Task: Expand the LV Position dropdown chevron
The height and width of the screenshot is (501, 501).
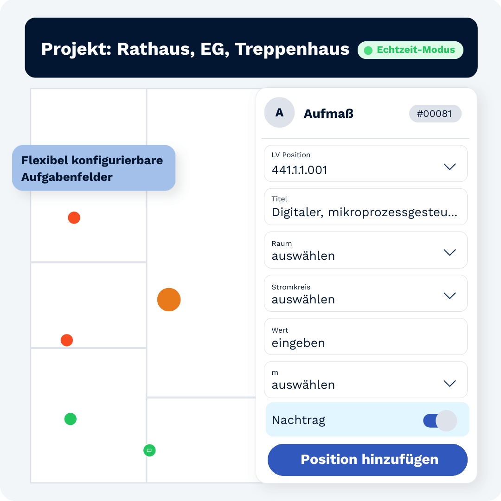Action: point(450,167)
